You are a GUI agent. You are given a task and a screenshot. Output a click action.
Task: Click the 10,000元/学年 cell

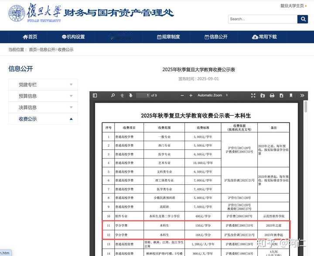(203, 163)
